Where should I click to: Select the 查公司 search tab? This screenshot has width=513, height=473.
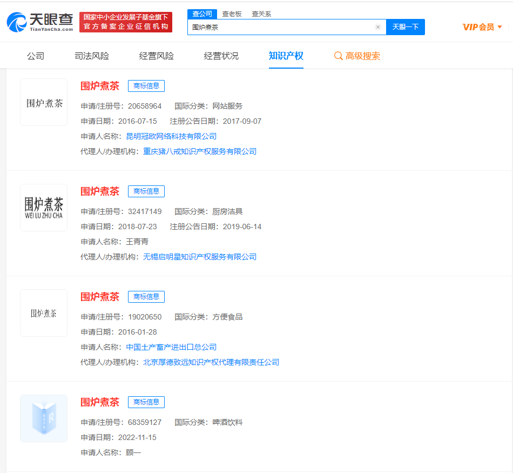(202, 14)
